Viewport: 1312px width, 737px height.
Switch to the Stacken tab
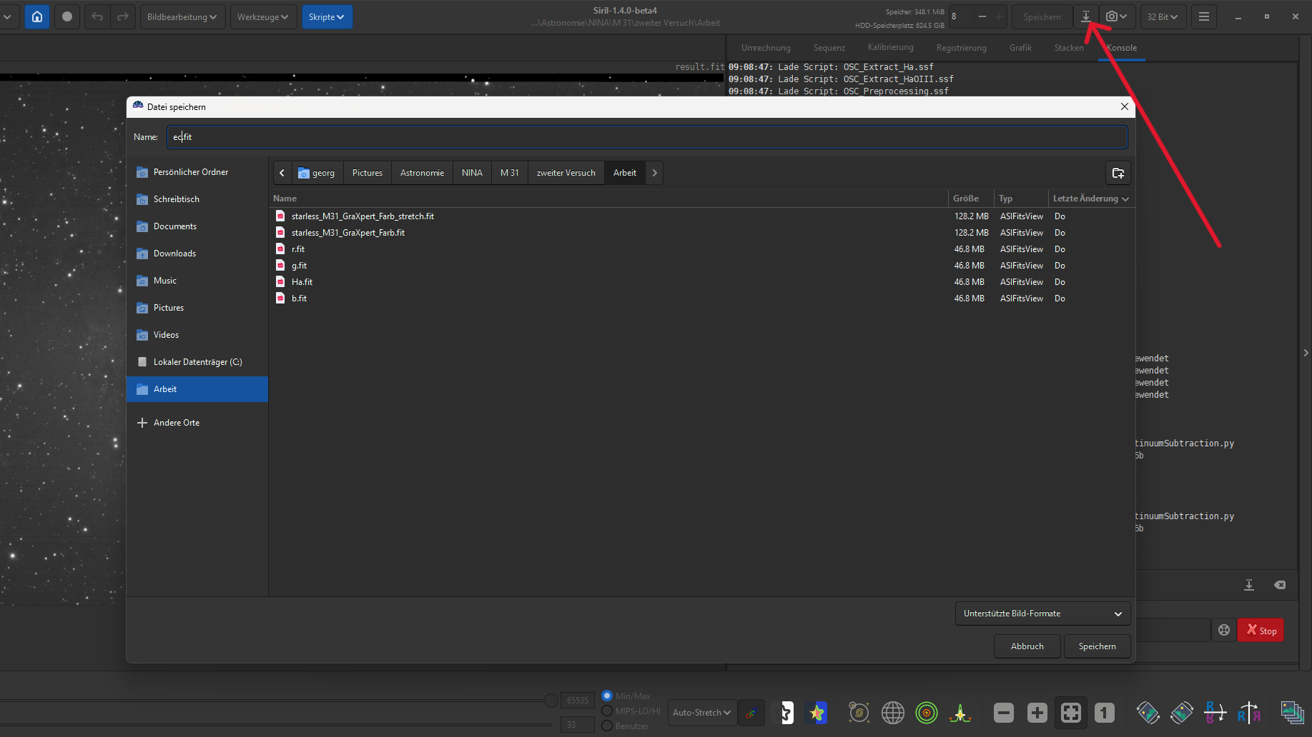coord(1068,48)
